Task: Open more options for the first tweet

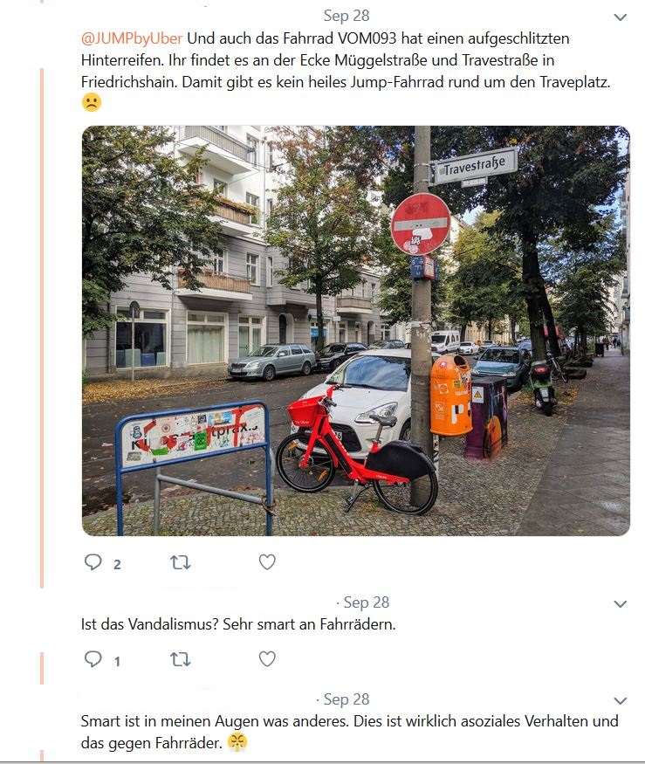Action: pyautogui.click(x=621, y=17)
